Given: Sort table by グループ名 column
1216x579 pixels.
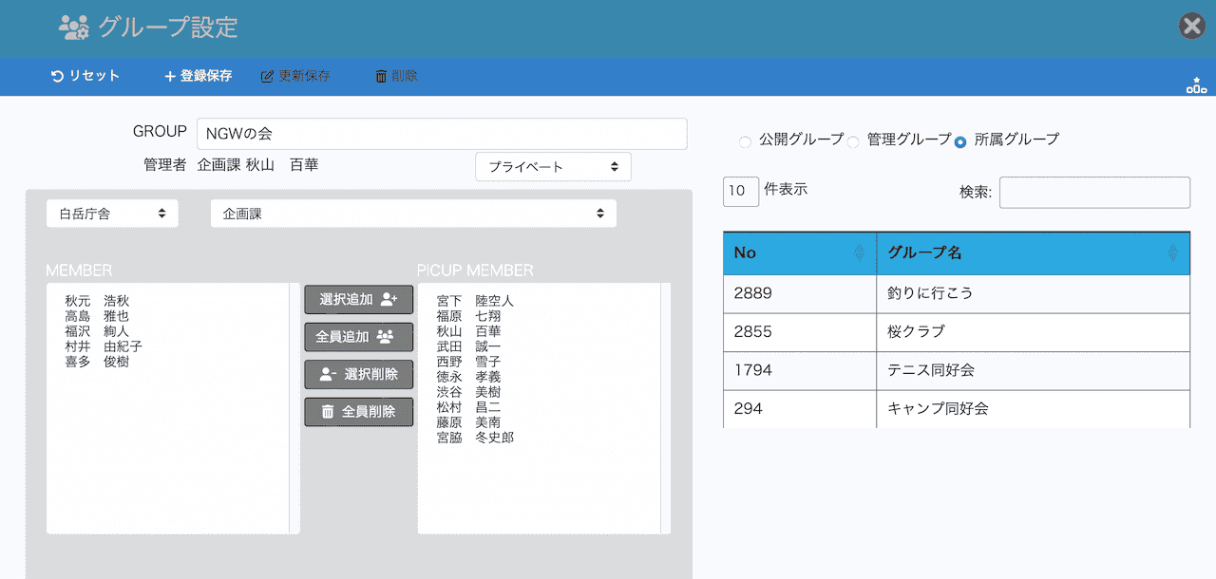Looking at the screenshot, I should click(x=1171, y=253).
